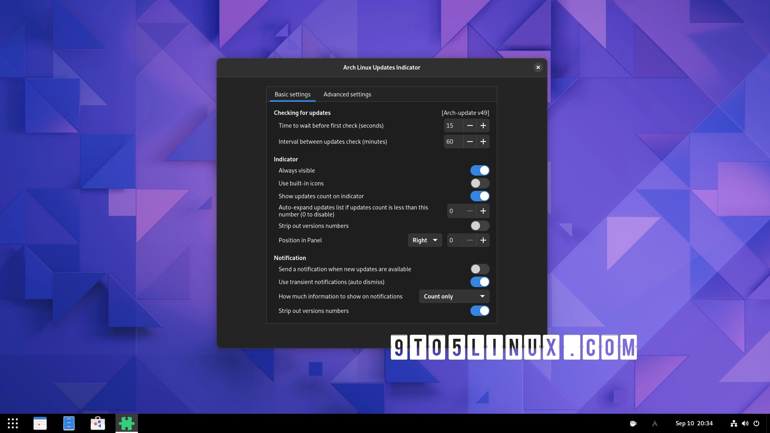Click the Position in Panel index field
Image resolution: width=770 pixels, height=433 pixels.
point(455,240)
